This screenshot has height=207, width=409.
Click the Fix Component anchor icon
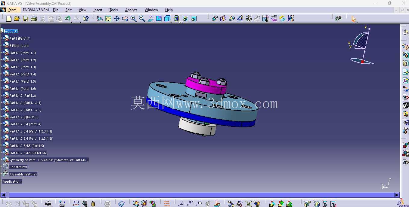coord(249,19)
